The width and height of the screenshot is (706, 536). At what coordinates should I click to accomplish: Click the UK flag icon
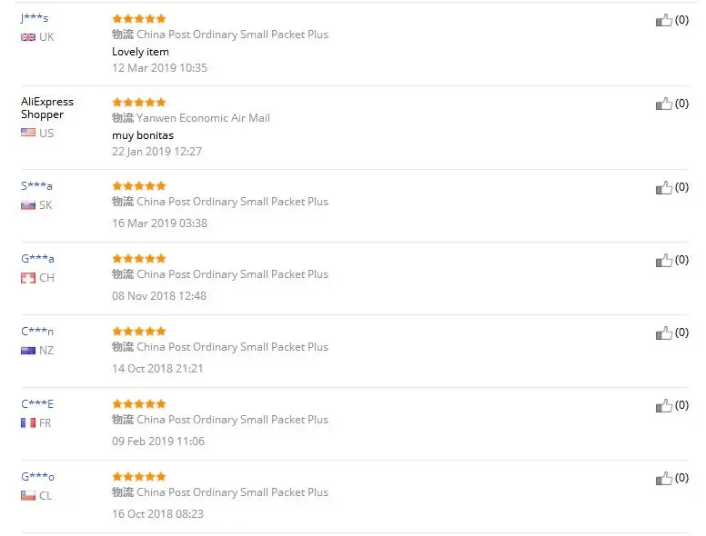click(28, 37)
